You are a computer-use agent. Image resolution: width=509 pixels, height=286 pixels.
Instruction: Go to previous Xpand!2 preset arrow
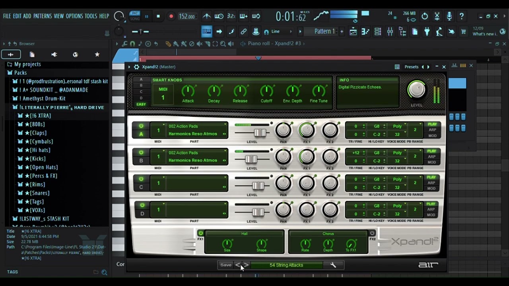238,265
